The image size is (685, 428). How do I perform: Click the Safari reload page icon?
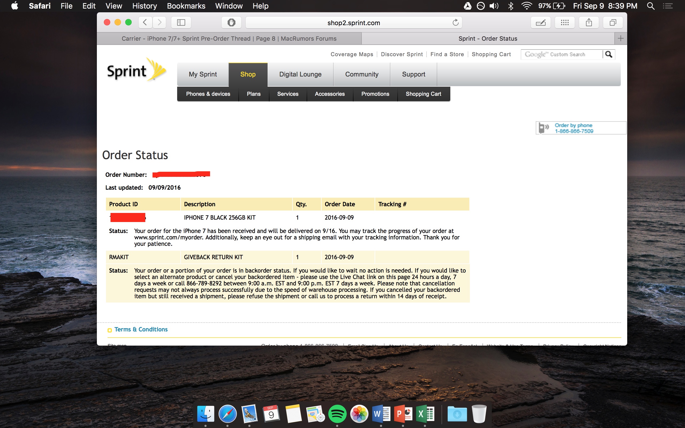(x=455, y=22)
